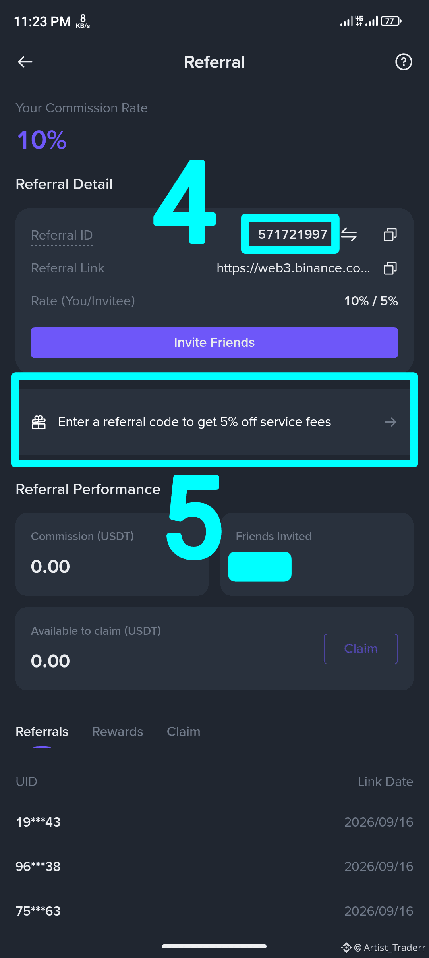
Task: Tap the switch referral ID arrows icon
Action: [x=349, y=234]
